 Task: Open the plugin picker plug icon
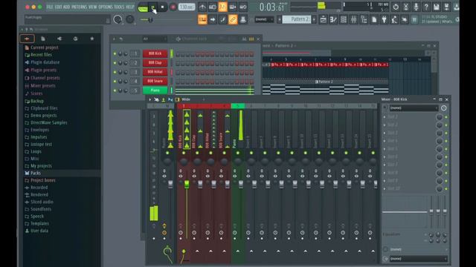coord(384,20)
